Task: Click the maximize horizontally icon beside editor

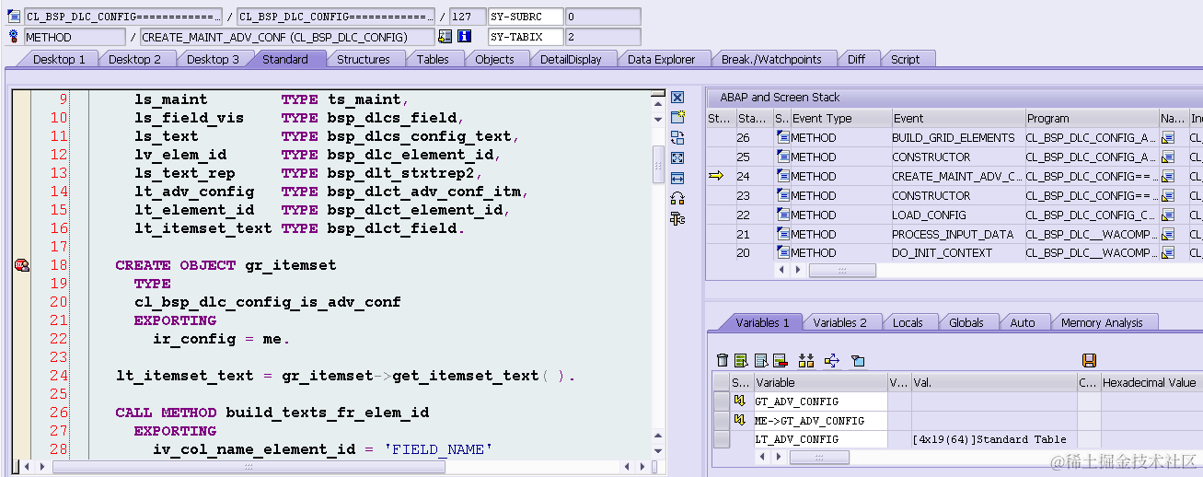Action: [677, 178]
